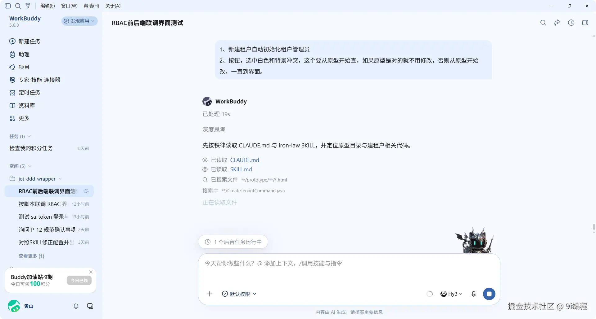
Task: Open notifications bell icon
Action: click(76, 306)
